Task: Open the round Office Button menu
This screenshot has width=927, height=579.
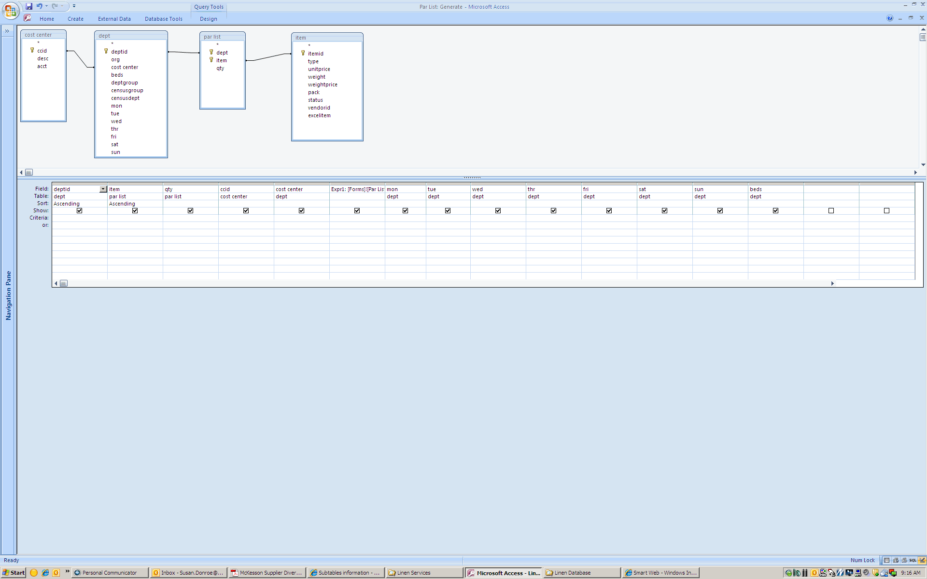Action: click(x=10, y=10)
